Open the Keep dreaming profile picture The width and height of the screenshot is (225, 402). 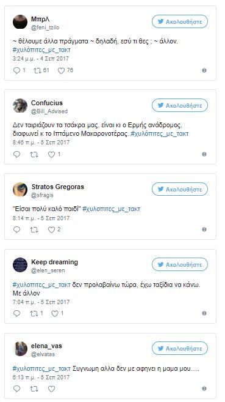pos(20,265)
